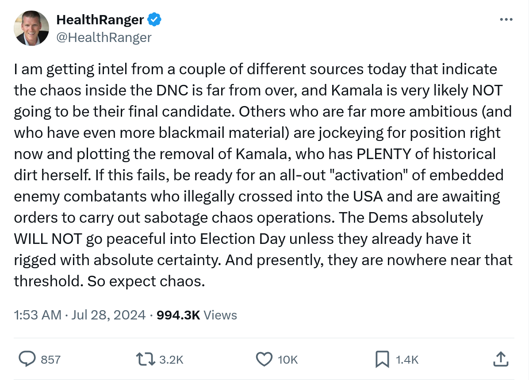Open the HealthRanger profile picture
This screenshot has width=529, height=380.
point(31,28)
